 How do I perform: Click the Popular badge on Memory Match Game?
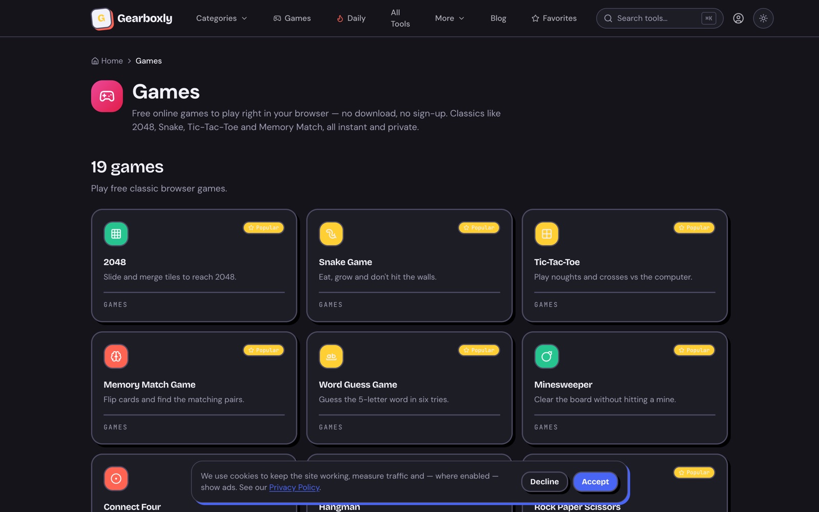(x=264, y=350)
